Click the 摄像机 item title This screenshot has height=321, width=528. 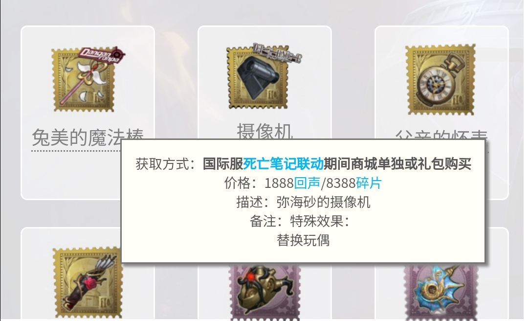coord(264,131)
